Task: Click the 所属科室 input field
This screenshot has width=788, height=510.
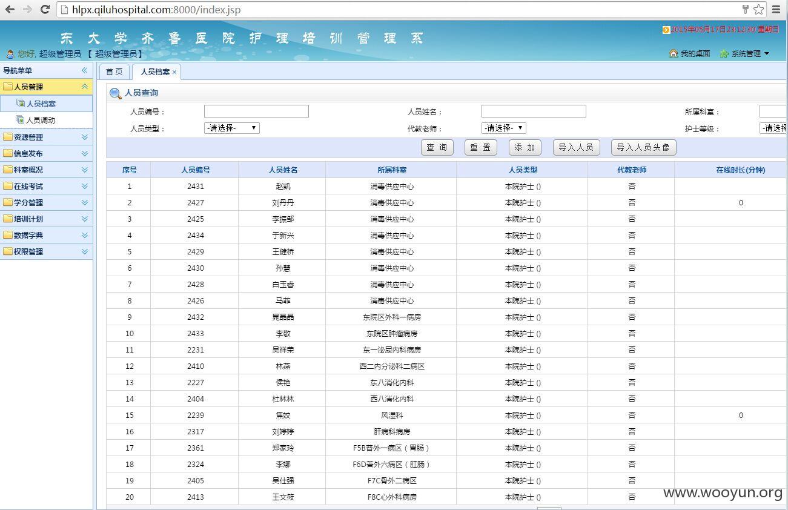Action: point(773,111)
